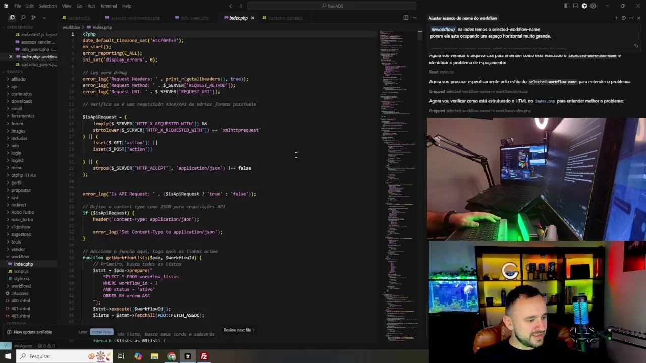Viewport: 646px width, 363px height.
Task: Expand the afiliado folder
Action: click(x=18, y=79)
